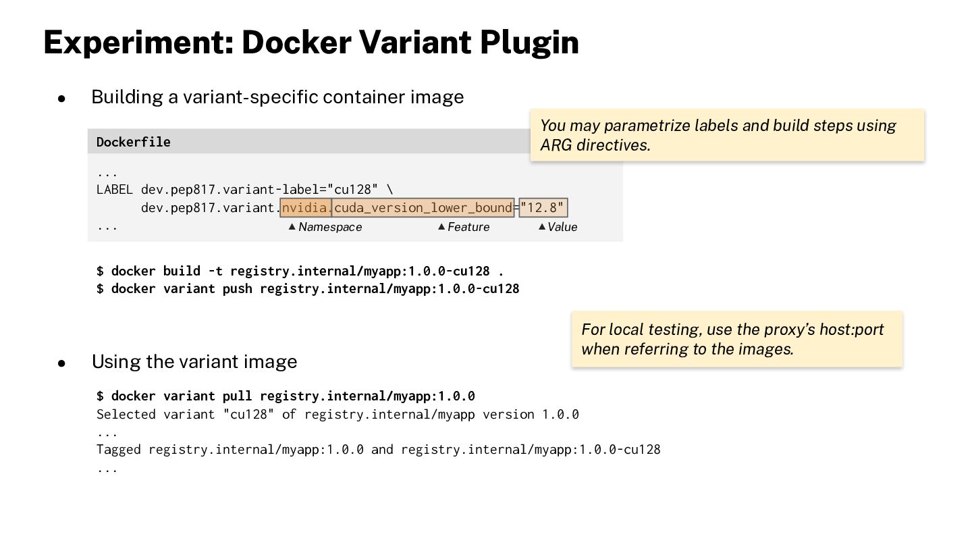Click the ARG directives yellow note
Image resolution: width=972 pixels, height=547 pixels.
[727, 135]
